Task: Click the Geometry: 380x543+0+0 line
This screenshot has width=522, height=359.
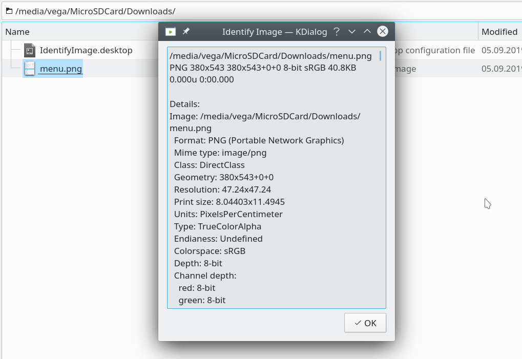Action: click(x=224, y=177)
